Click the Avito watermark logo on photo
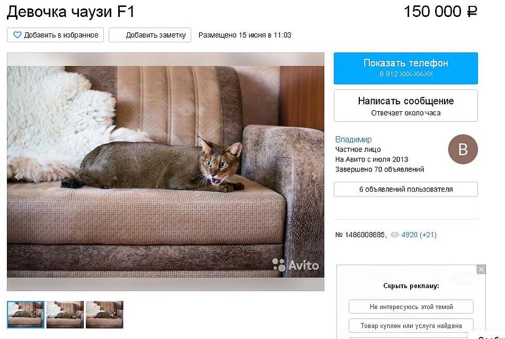The width and height of the screenshot is (505, 339). tap(296, 265)
